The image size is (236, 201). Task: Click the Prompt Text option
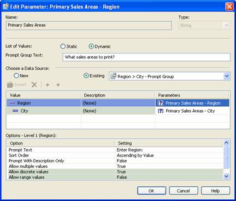coord(20,150)
